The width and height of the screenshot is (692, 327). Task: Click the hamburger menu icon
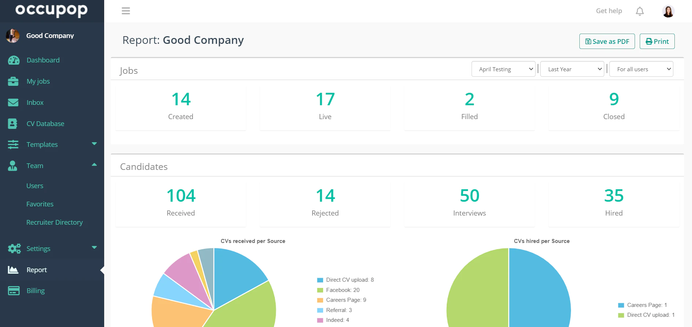coord(126,11)
